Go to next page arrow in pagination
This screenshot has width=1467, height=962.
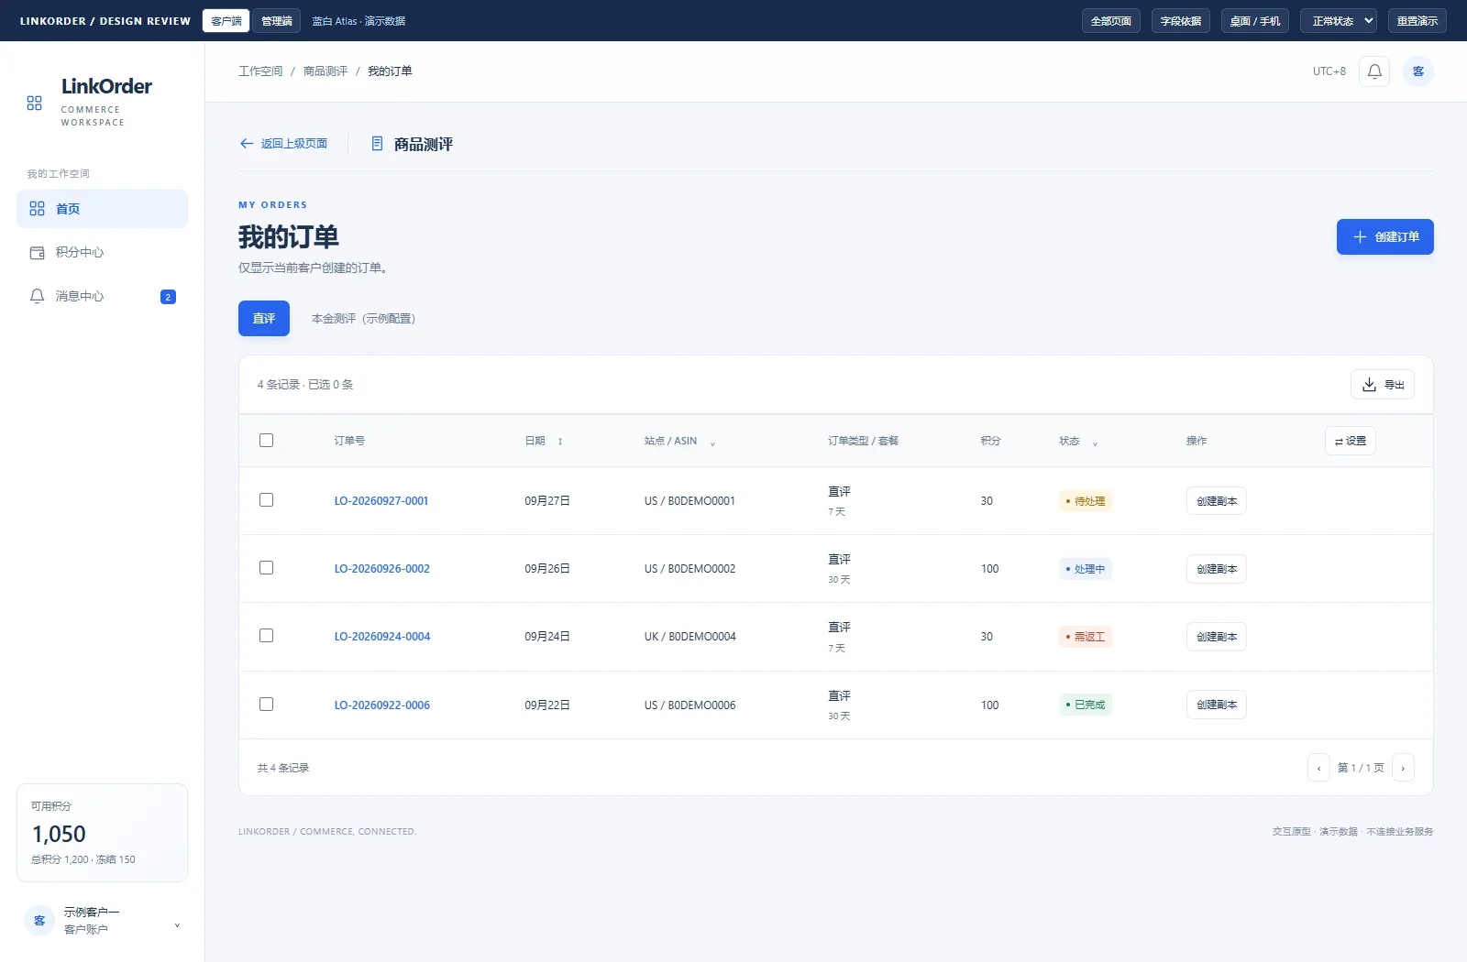1403,768
